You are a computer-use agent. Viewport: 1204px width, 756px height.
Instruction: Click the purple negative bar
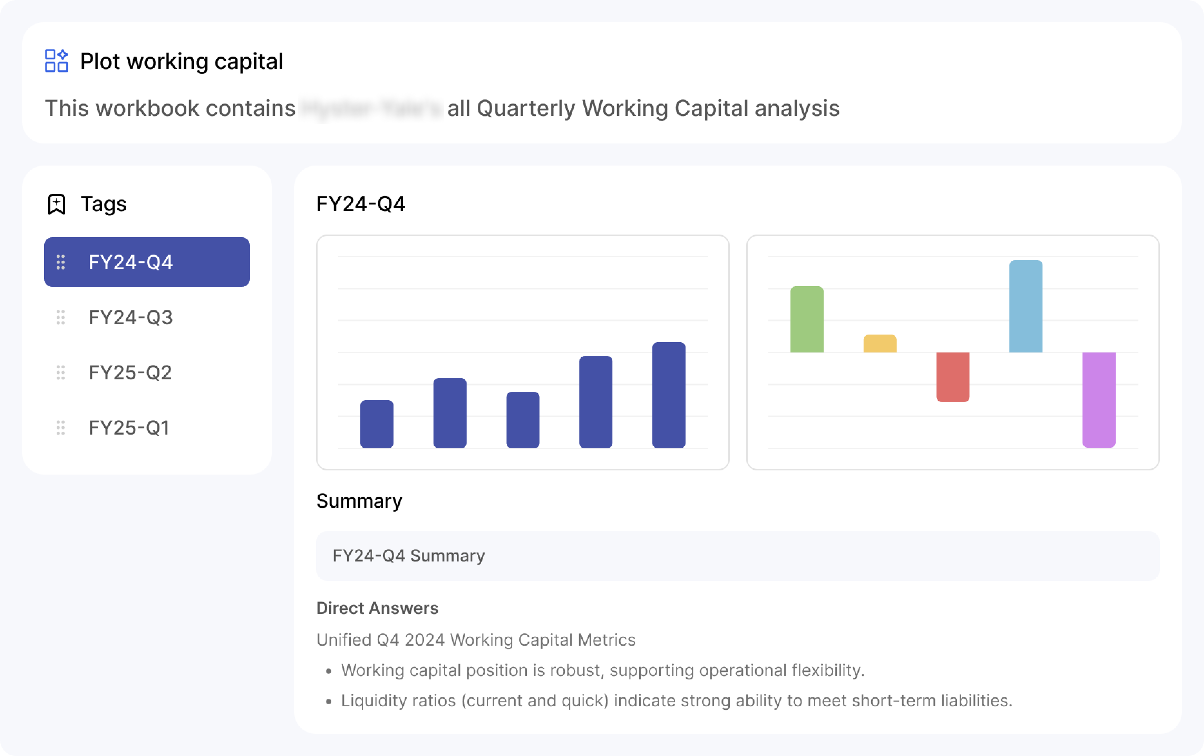point(1098,400)
